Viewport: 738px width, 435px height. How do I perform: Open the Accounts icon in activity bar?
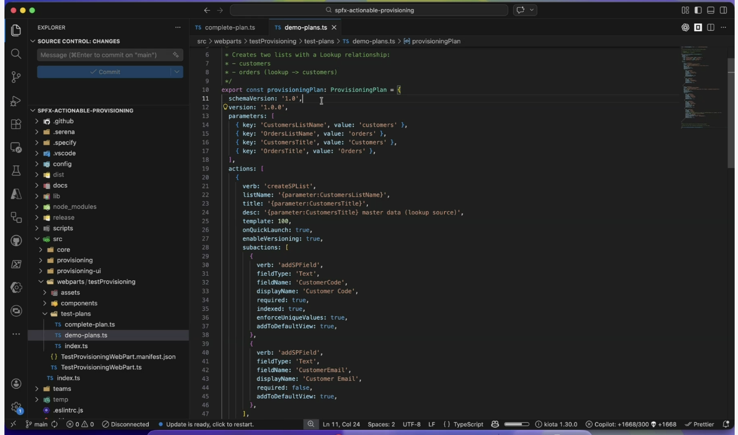16,384
